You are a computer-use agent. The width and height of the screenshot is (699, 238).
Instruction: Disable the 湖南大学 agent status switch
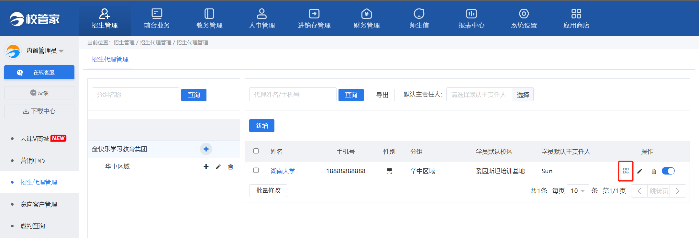[x=668, y=171]
